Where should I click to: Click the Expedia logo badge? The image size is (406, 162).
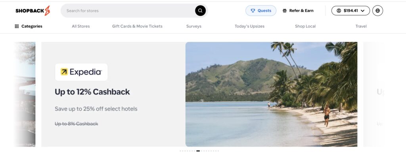click(81, 72)
